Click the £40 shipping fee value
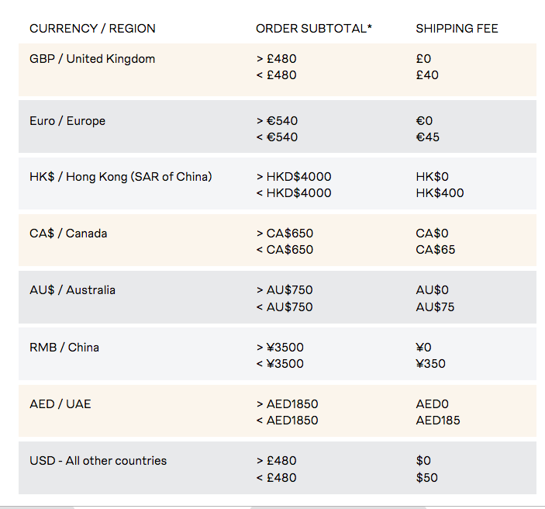Screen dimensions: 545x509 (x=426, y=75)
